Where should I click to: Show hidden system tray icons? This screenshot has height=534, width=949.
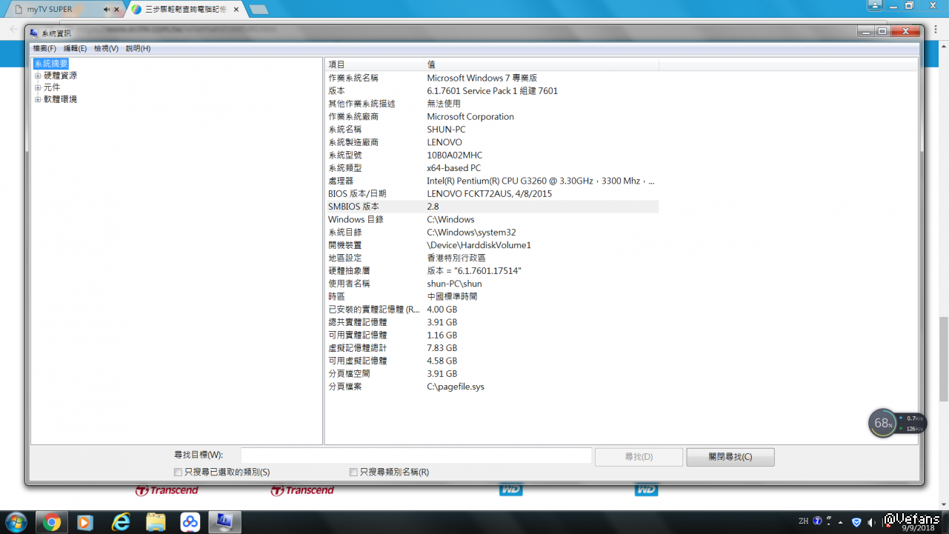[841, 522]
